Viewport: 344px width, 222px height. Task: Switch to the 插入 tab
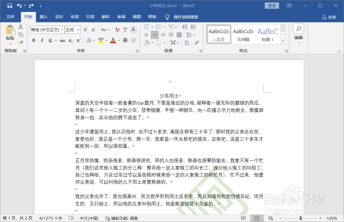[x=44, y=17]
